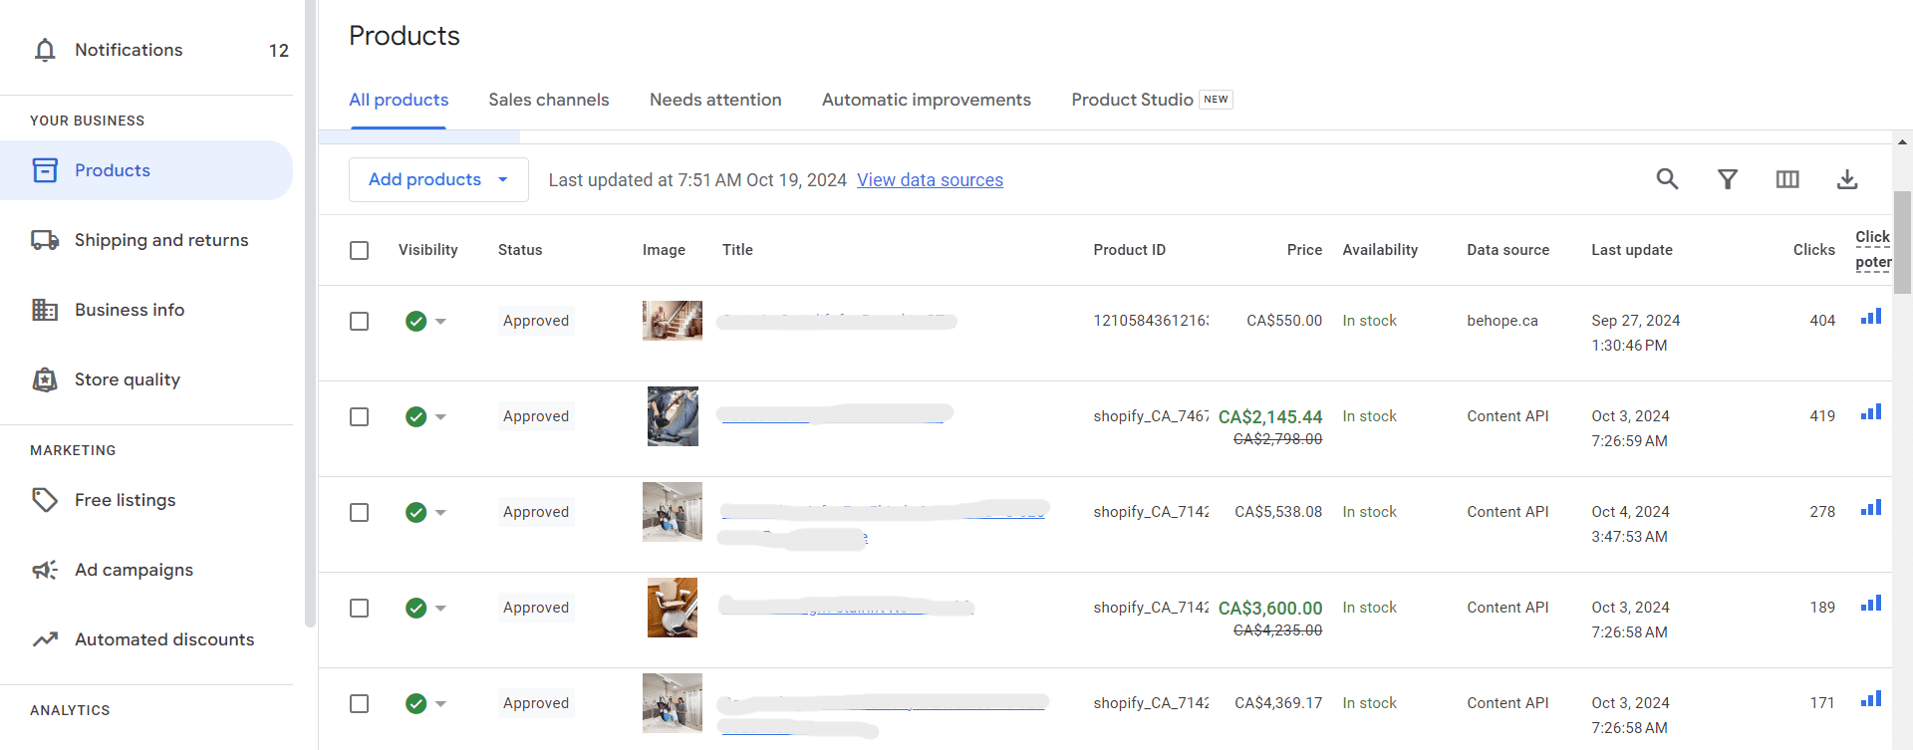Viewport: 1913px width, 750px height.
Task: Sort by the Price column header
Action: (1304, 250)
